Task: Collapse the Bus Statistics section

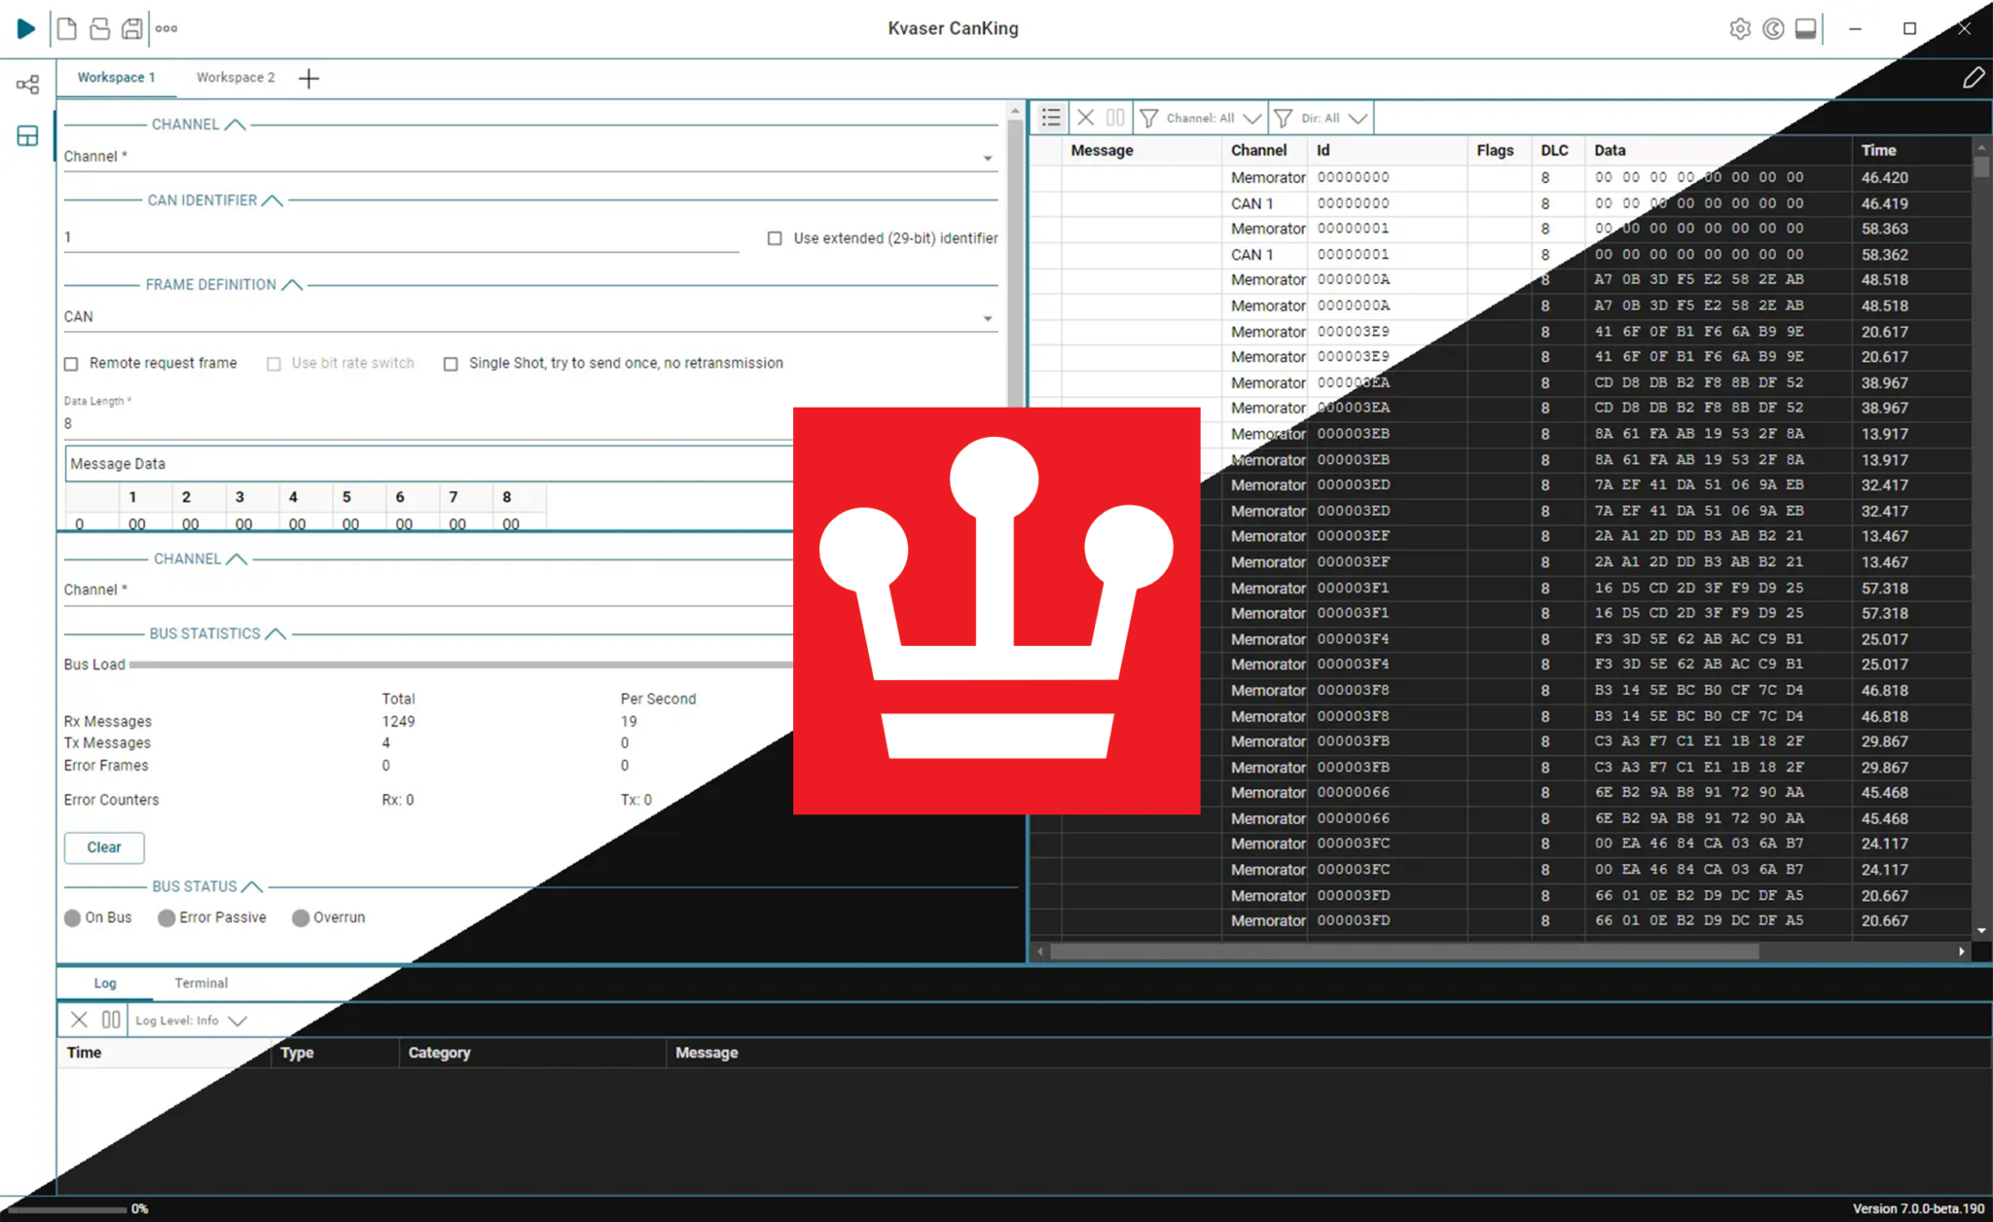Action: pos(276,633)
